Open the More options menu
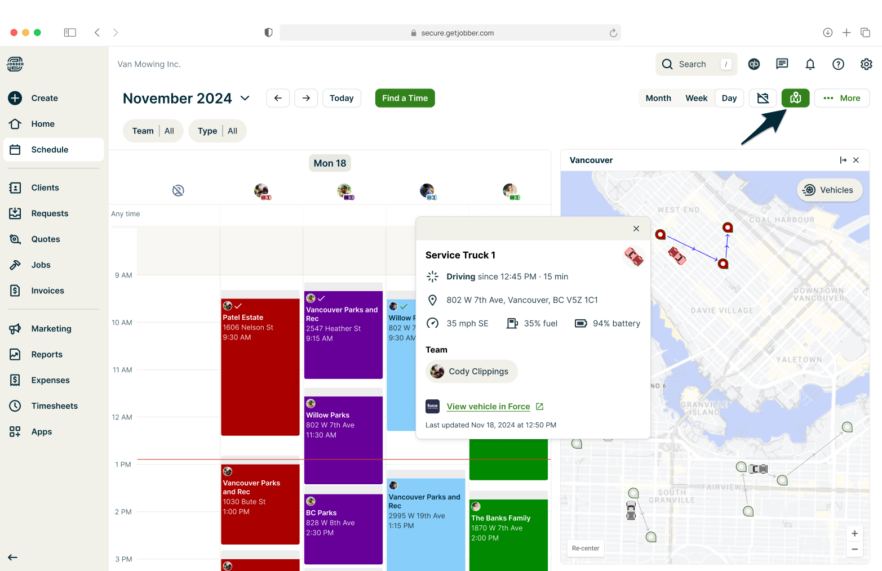Screen dimensions: 882x571 (x=841, y=98)
